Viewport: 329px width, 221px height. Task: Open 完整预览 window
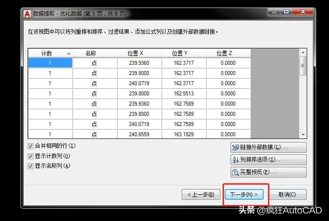click(268, 172)
